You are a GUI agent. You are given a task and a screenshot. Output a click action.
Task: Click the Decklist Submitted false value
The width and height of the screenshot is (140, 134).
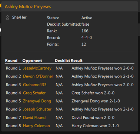click(x=85, y=24)
